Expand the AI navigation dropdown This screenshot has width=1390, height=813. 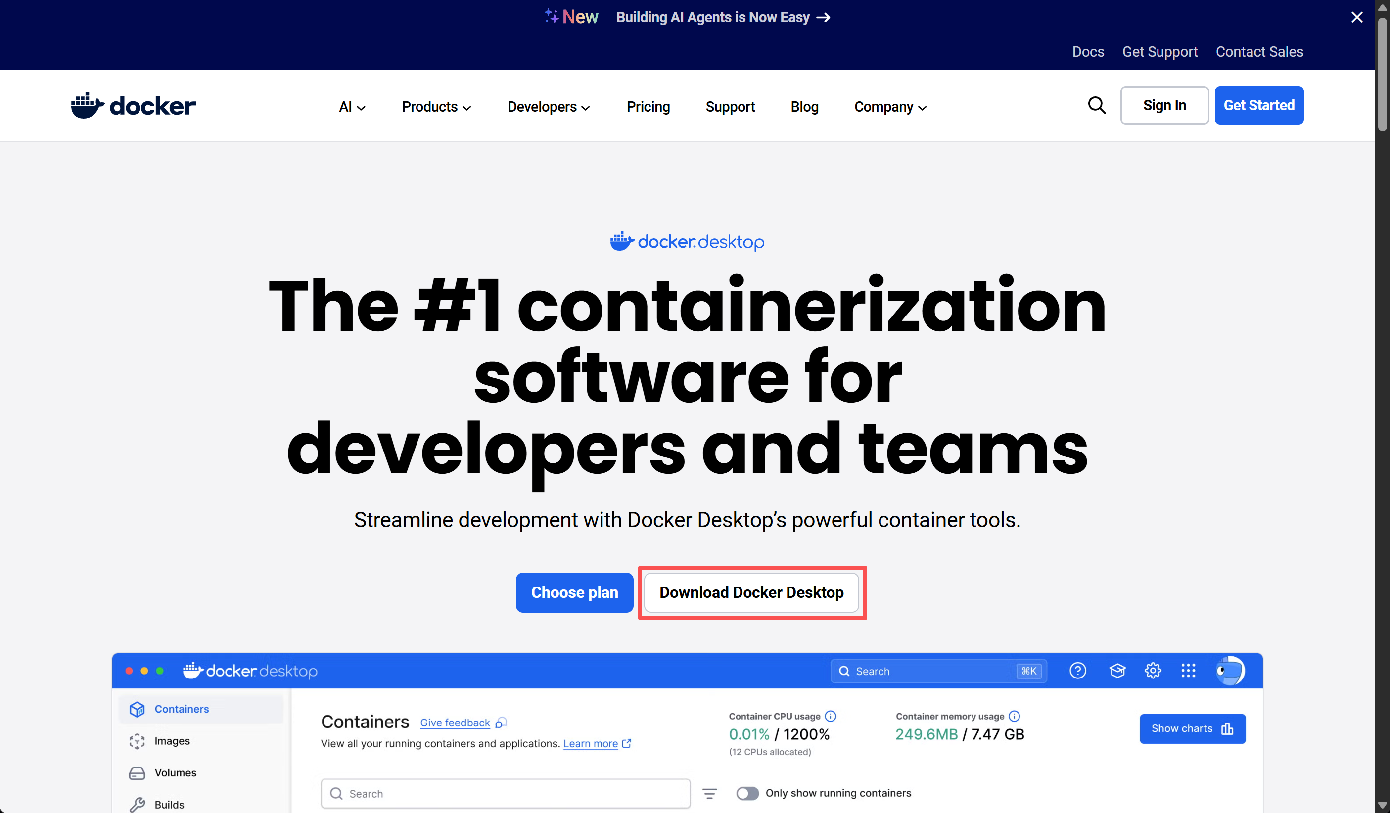352,107
